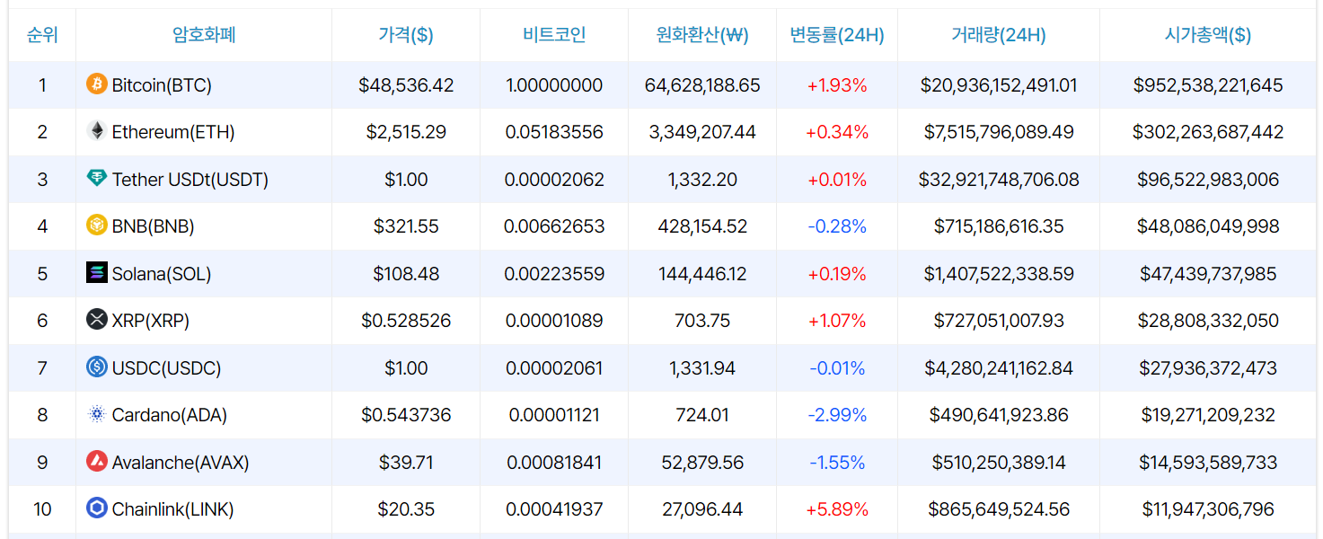Click the BNB yellow logo icon
The width and height of the screenshot is (1323, 539).
tap(96, 225)
